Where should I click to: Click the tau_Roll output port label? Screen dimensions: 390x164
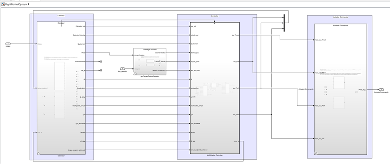tap(236, 61)
